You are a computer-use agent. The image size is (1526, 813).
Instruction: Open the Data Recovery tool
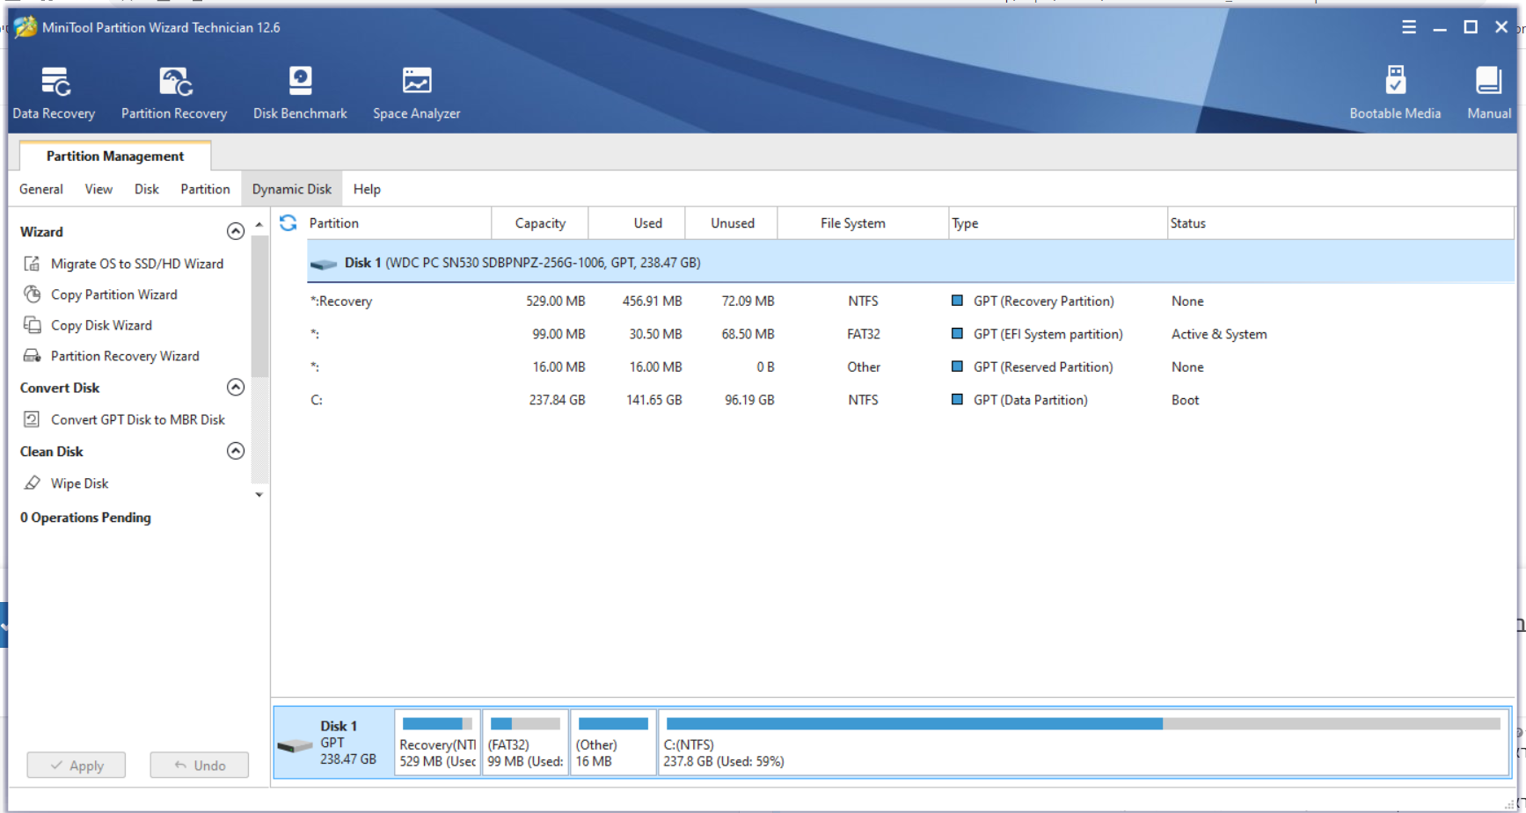[54, 93]
